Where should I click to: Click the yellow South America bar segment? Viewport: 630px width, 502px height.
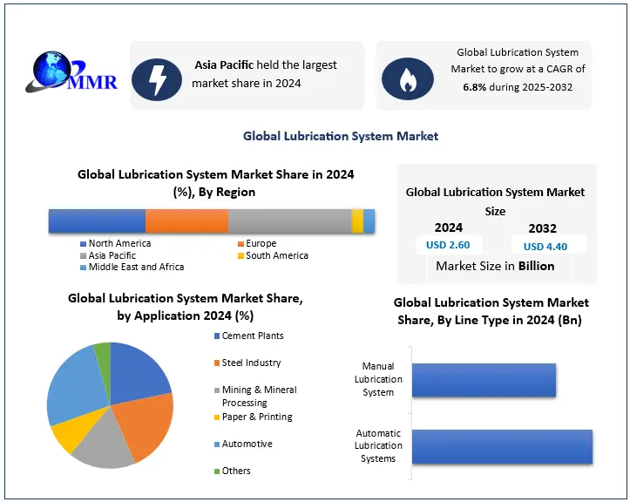(357, 221)
